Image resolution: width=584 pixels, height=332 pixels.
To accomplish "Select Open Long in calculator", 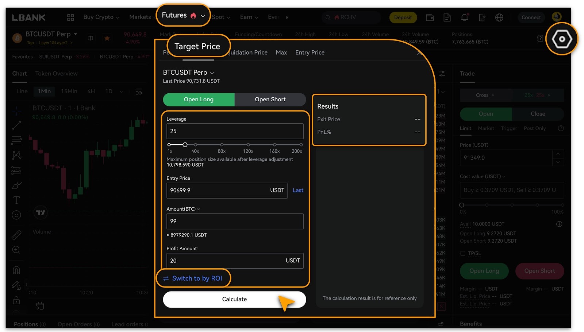I will click(199, 99).
